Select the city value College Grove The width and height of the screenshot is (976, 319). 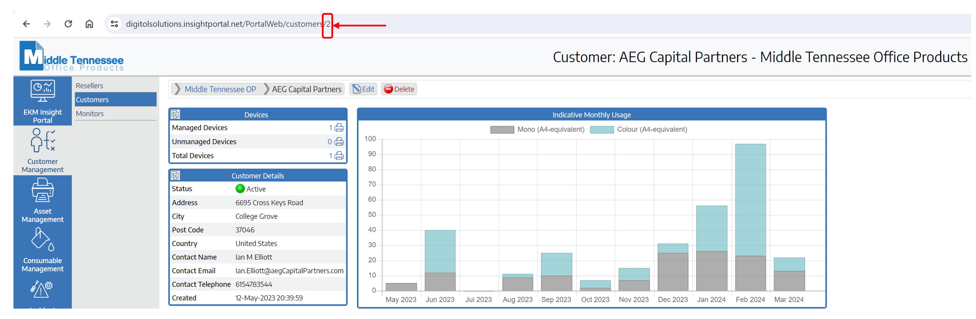[256, 216]
